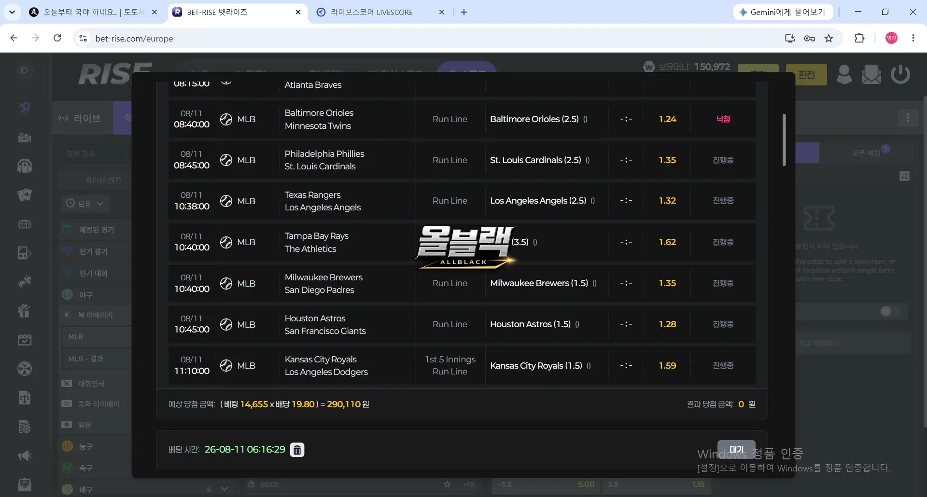Open the handheld game icon in the sidebar
This screenshot has width=927, height=497.
click(x=25, y=253)
